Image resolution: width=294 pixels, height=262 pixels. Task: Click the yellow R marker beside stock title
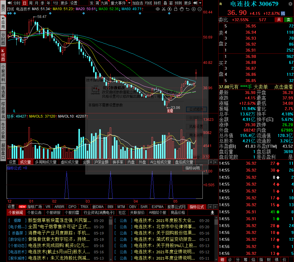(x=221, y=4)
